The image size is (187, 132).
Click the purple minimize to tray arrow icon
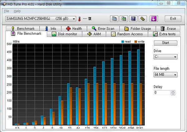tap(154, 19)
